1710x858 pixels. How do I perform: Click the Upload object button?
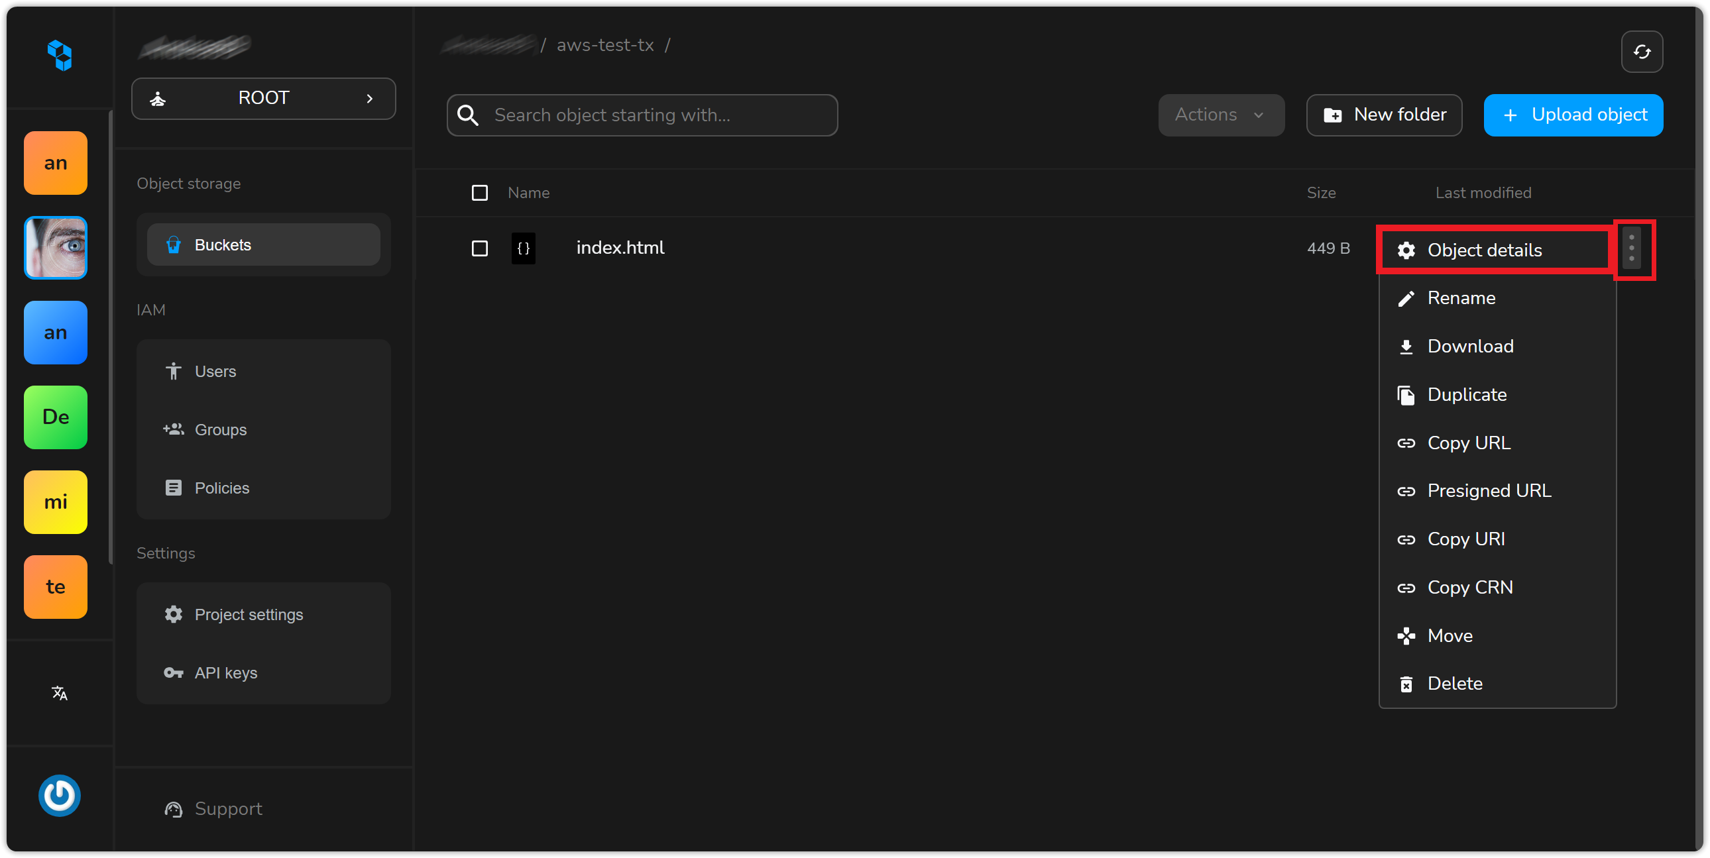click(x=1573, y=115)
